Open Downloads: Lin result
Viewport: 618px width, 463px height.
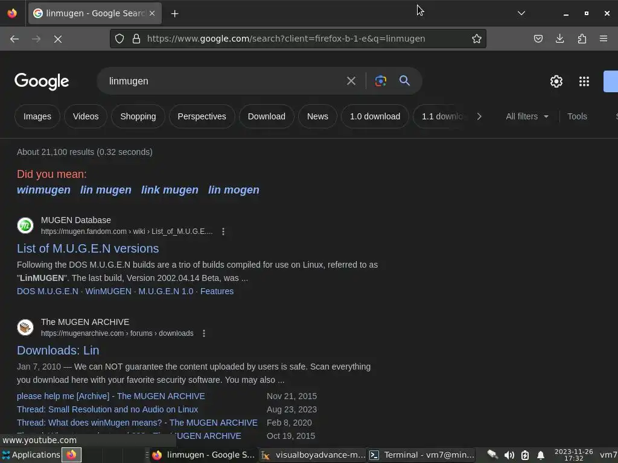[x=58, y=350]
